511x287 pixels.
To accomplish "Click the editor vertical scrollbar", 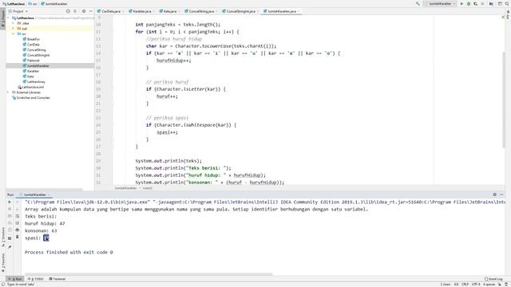I will [504, 99].
